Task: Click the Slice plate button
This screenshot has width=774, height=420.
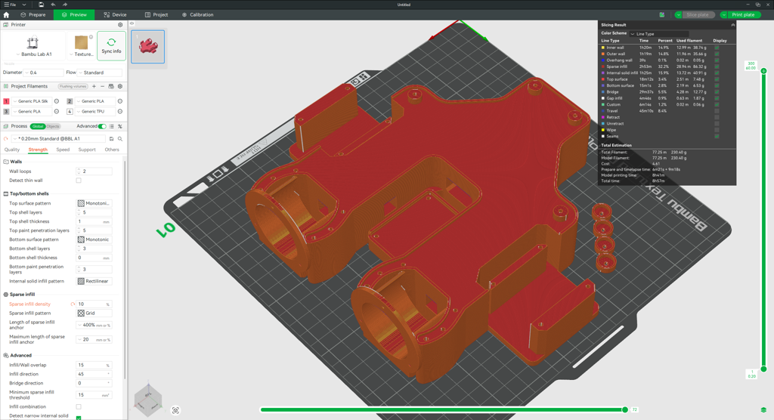Action: [x=698, y=15]
